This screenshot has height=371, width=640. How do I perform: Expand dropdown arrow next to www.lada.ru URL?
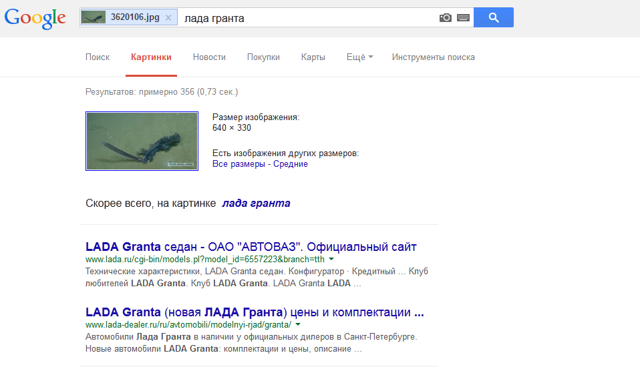point(331,259)
